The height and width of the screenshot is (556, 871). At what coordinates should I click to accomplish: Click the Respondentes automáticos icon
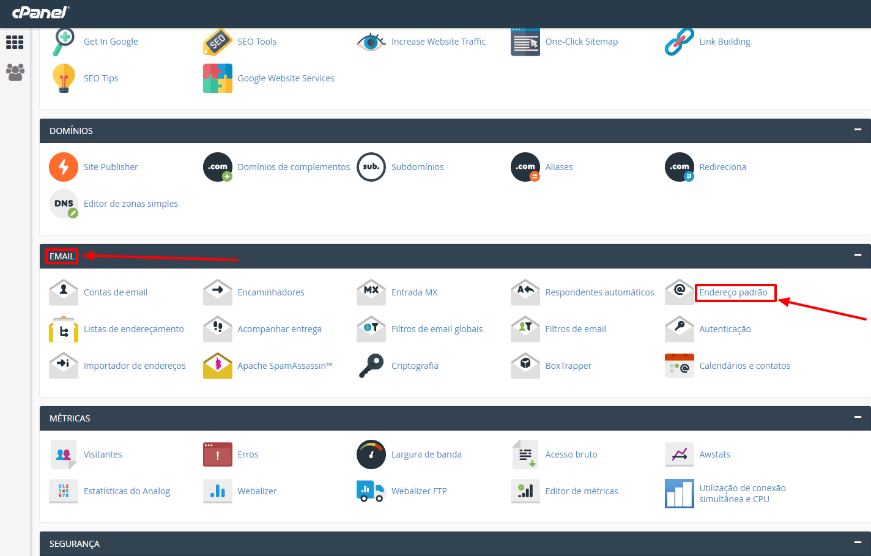[525, 292]
